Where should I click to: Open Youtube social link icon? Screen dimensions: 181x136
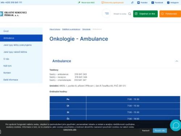pyautogui.click(x=139, y=3)
